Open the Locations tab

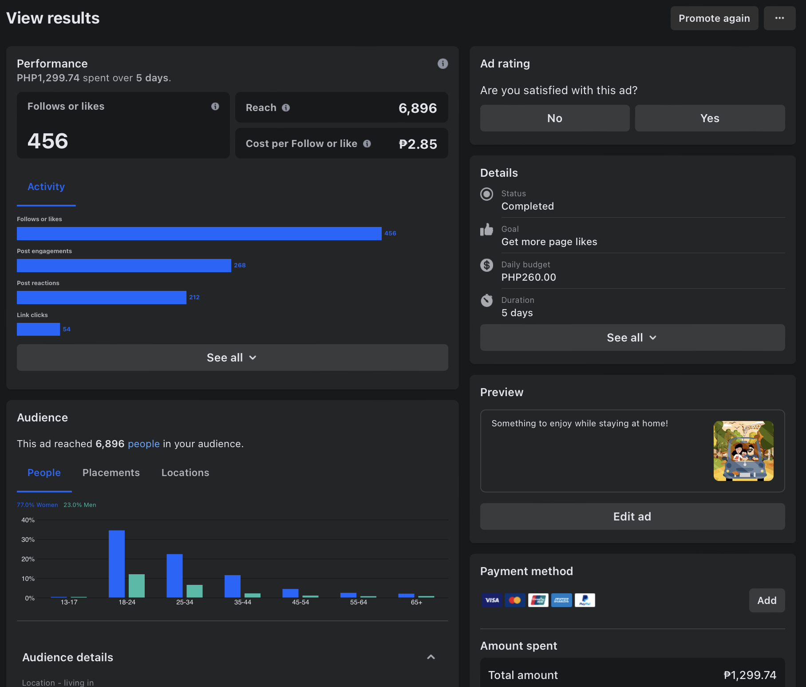click(186, 473)
